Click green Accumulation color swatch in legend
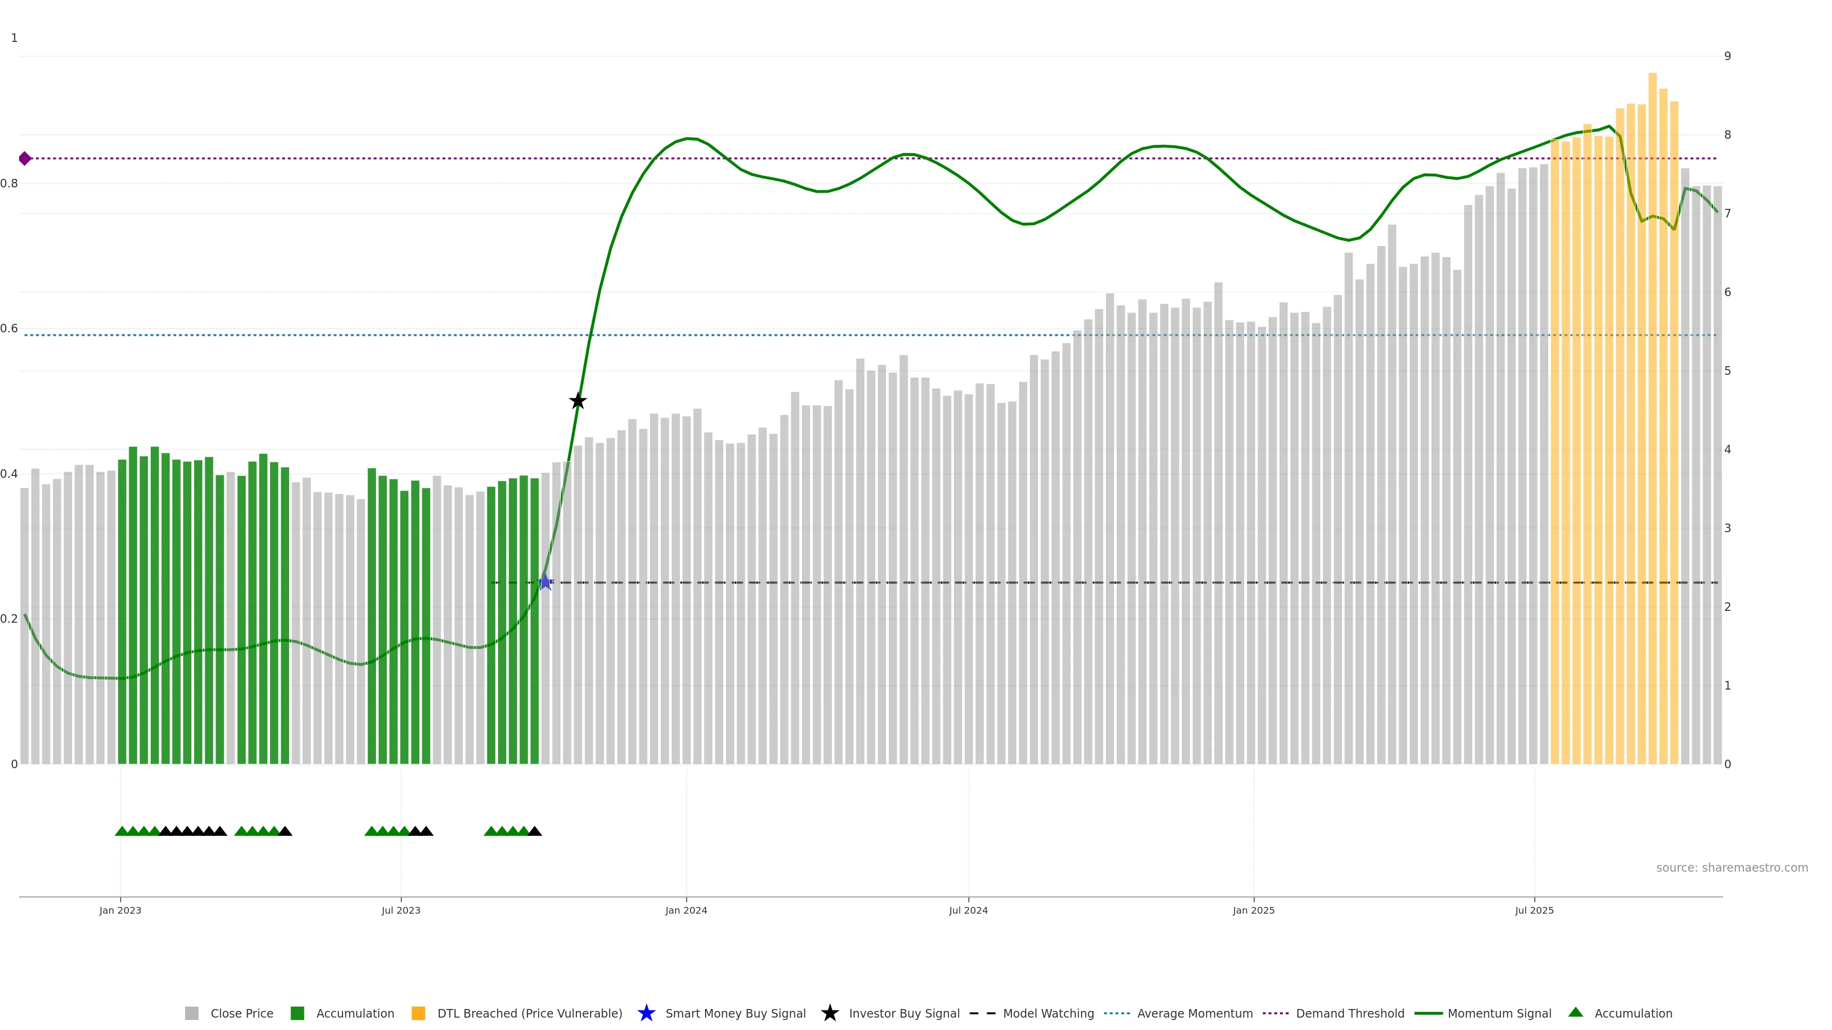This screenshot has width=1832, height=1030. [297, 1013]
